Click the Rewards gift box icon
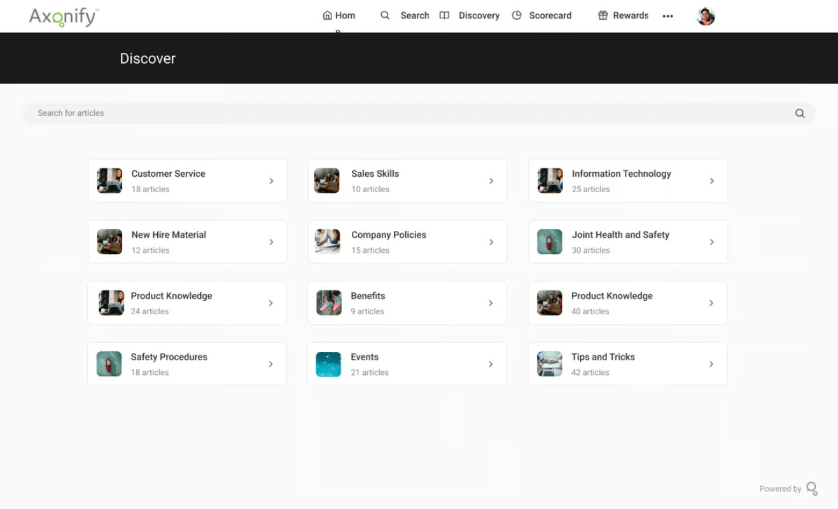This screenshot has width=838, height=509. (x=603, y=15)
